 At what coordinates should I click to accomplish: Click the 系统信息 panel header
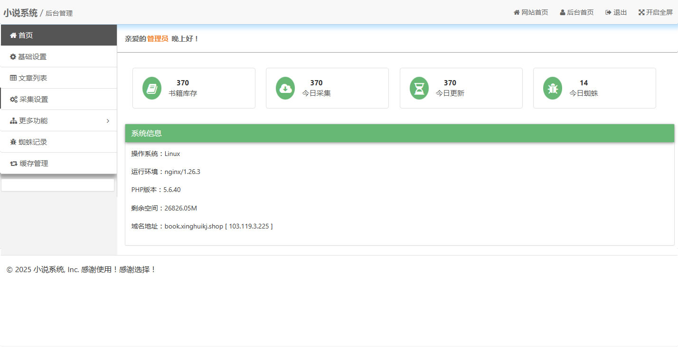point(399,134)
